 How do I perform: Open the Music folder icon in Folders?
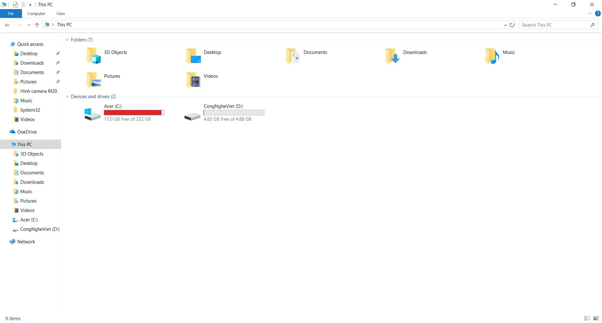tap(492, 56)
